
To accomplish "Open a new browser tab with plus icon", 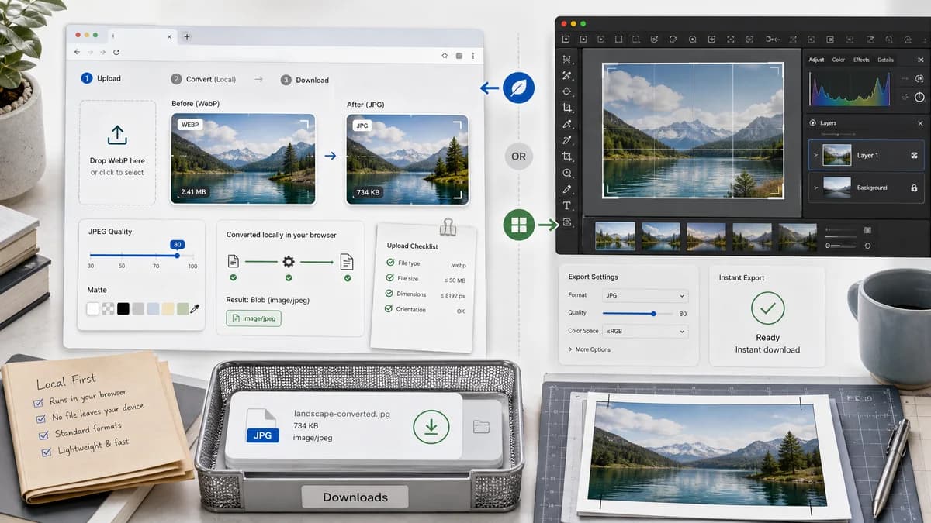I will (187, 36).
